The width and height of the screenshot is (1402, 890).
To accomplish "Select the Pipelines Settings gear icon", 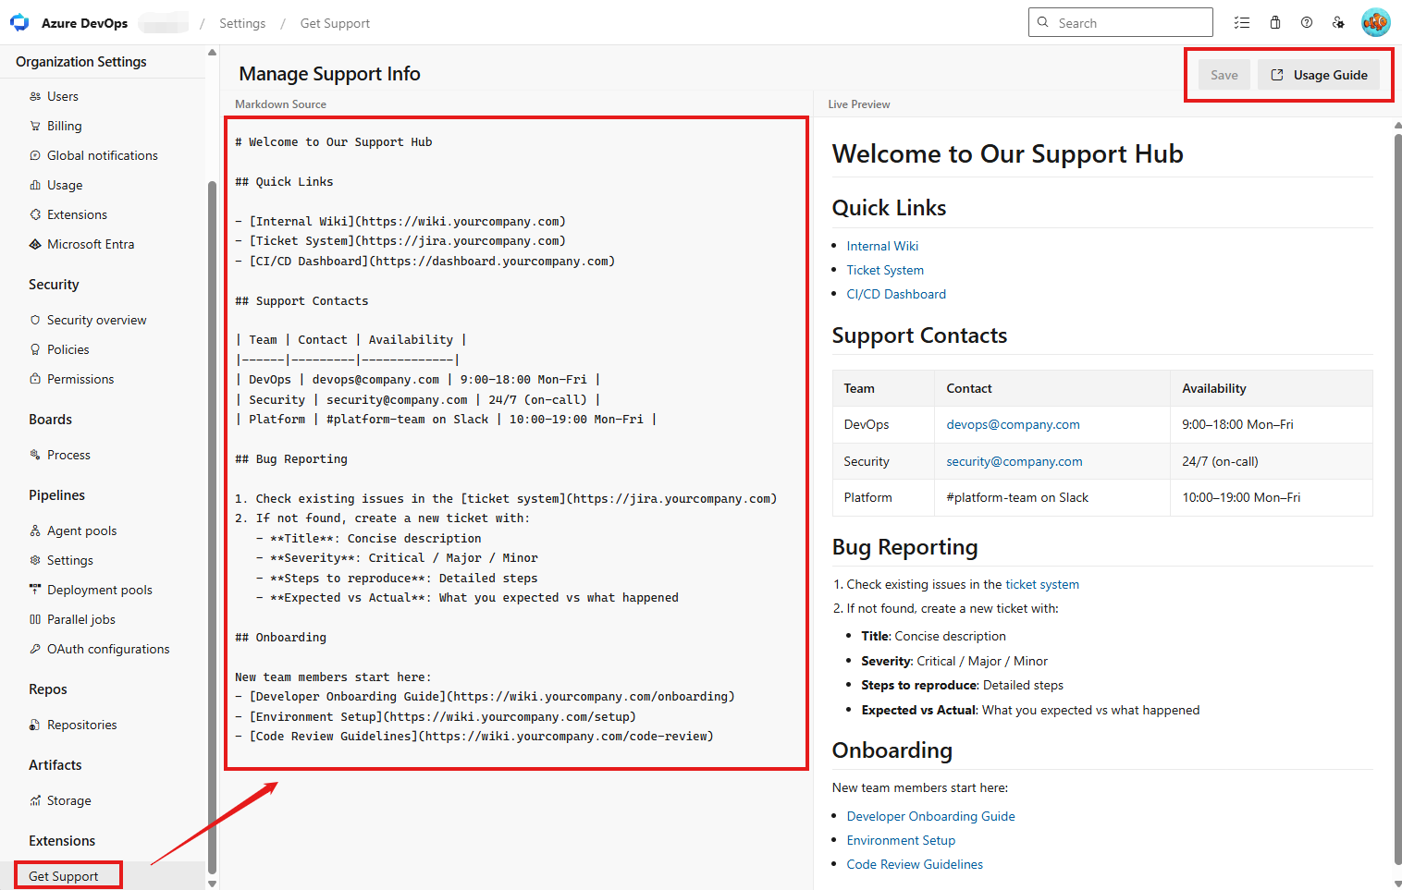I will coord(35,560).
